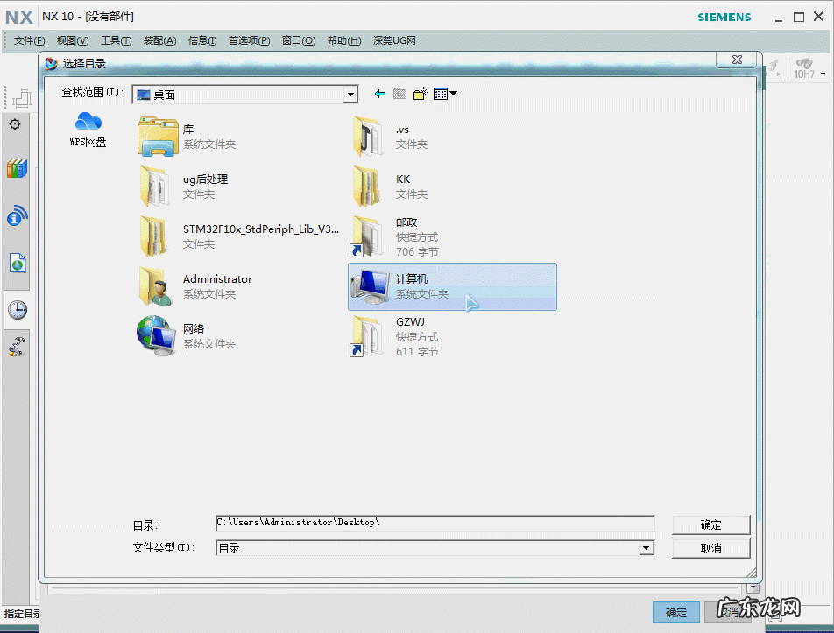Select the 计算机 system folder
The image size is (834, 633).
click(x=452, y=286)
